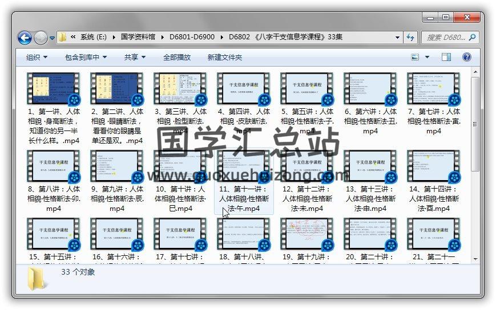Click the 新建文件夹 button
Screen dimensions: 496x310
224,57
